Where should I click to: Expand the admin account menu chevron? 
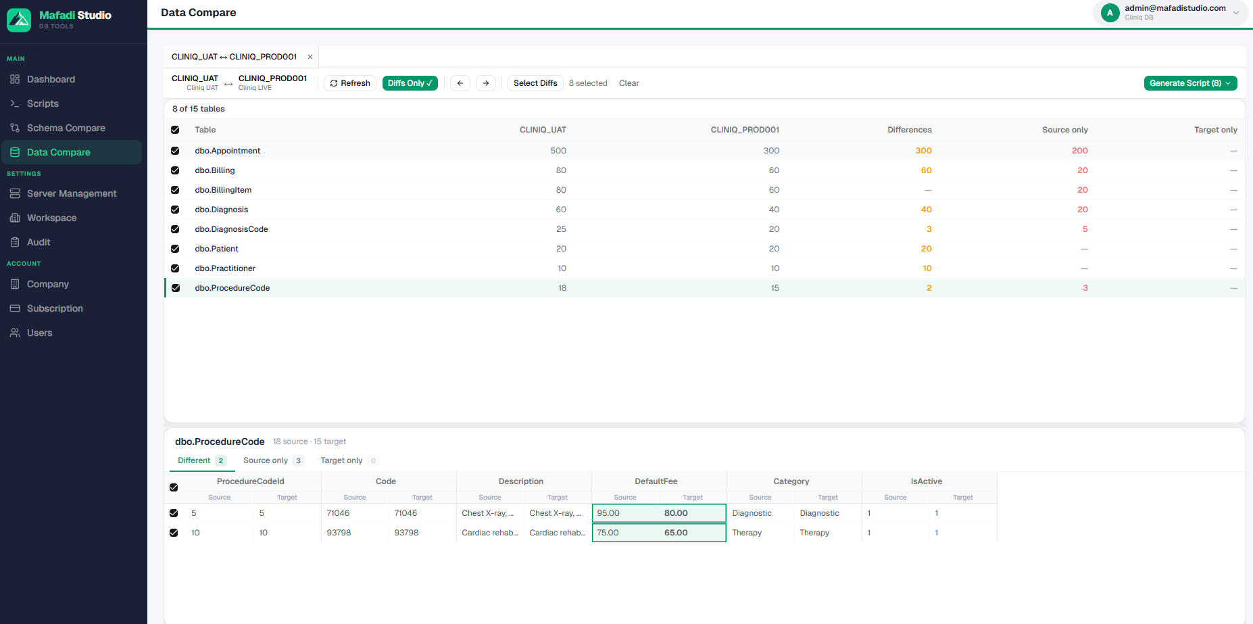tap(1236, 13)
